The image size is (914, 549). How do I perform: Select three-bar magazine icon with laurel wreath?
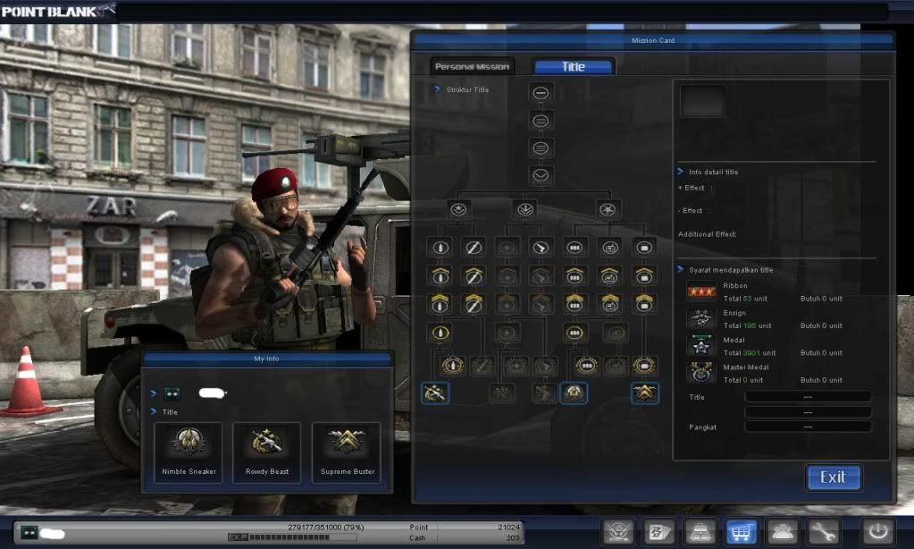(x=586, y=365)
